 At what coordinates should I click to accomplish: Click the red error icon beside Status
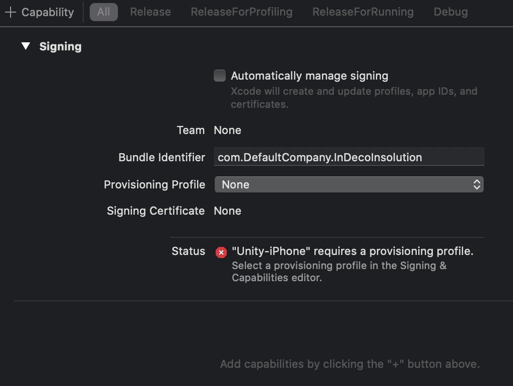click(x=221, y=252)
